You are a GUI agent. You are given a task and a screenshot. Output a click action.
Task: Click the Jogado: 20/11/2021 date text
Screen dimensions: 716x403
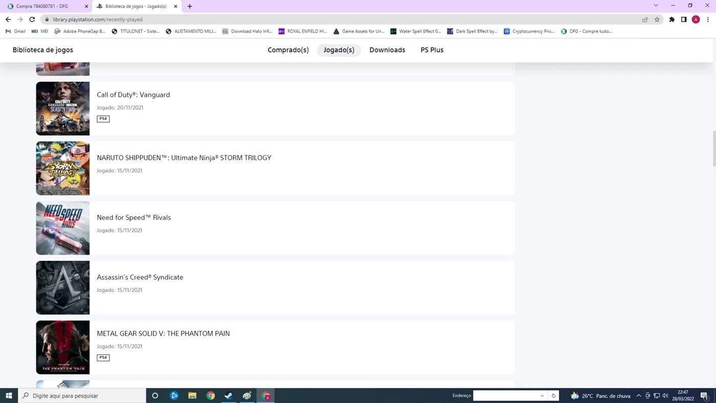tap(120, 108)
